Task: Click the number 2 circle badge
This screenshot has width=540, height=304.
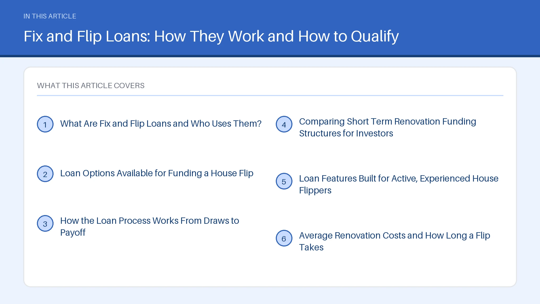Action: (x=45, y=174)
